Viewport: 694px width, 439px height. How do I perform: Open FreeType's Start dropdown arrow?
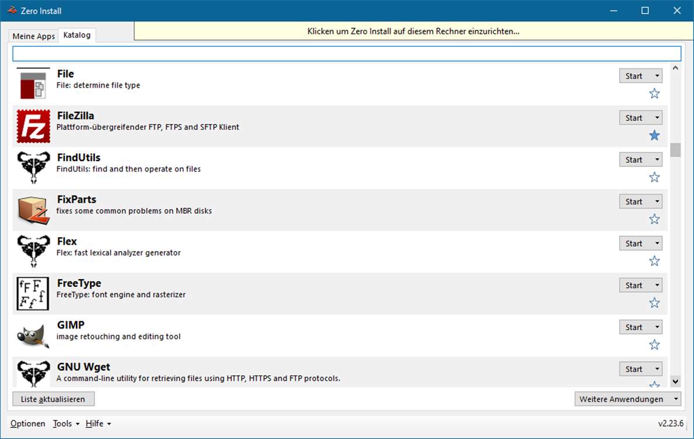click(x=657, y=285)
